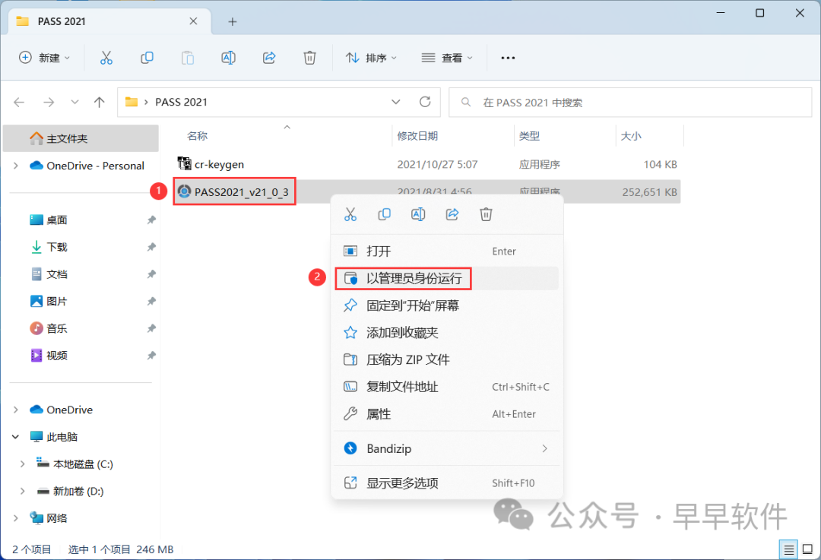
Task: Select the cr-keygen file
Action: pos(219,164)
